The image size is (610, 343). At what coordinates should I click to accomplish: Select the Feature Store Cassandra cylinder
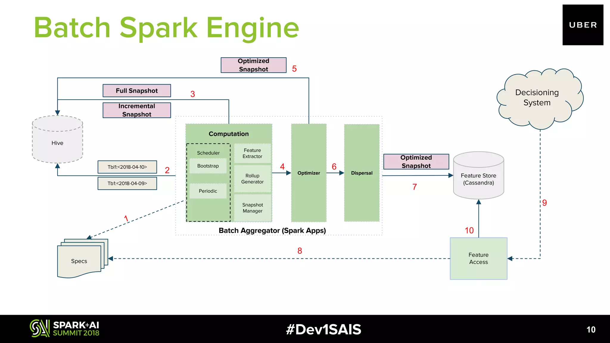478,176
